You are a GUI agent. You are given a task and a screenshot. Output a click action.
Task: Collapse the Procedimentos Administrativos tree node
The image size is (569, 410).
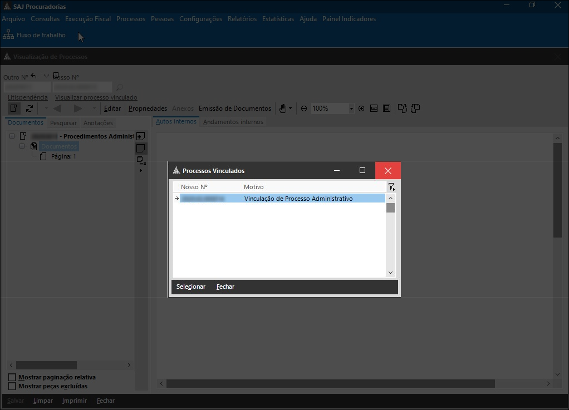click(12, 136)
